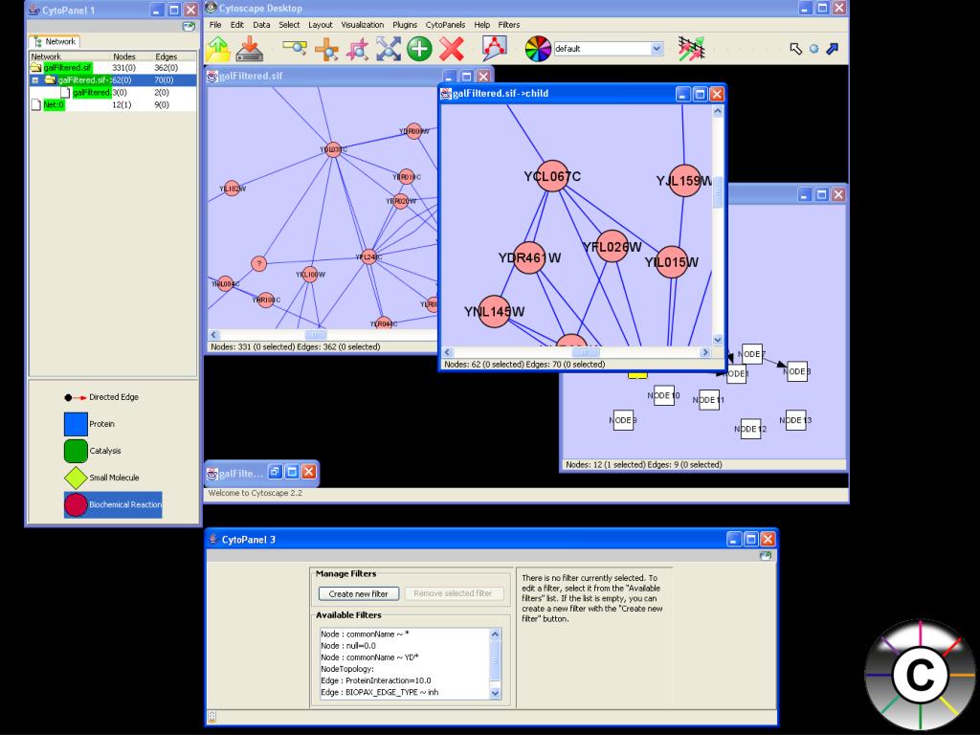Open the Visualization menu
980x735 pixels.
pyautogui.click(x=363, y=25)
